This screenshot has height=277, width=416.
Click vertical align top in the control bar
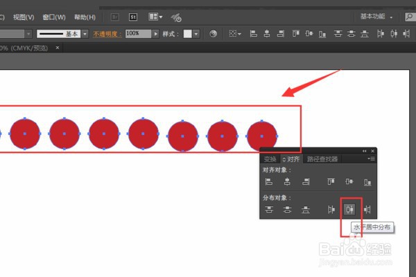295,34
